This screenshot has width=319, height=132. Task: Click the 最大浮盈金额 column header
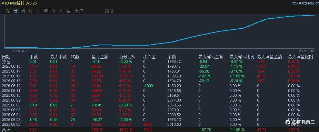point(270,57)
